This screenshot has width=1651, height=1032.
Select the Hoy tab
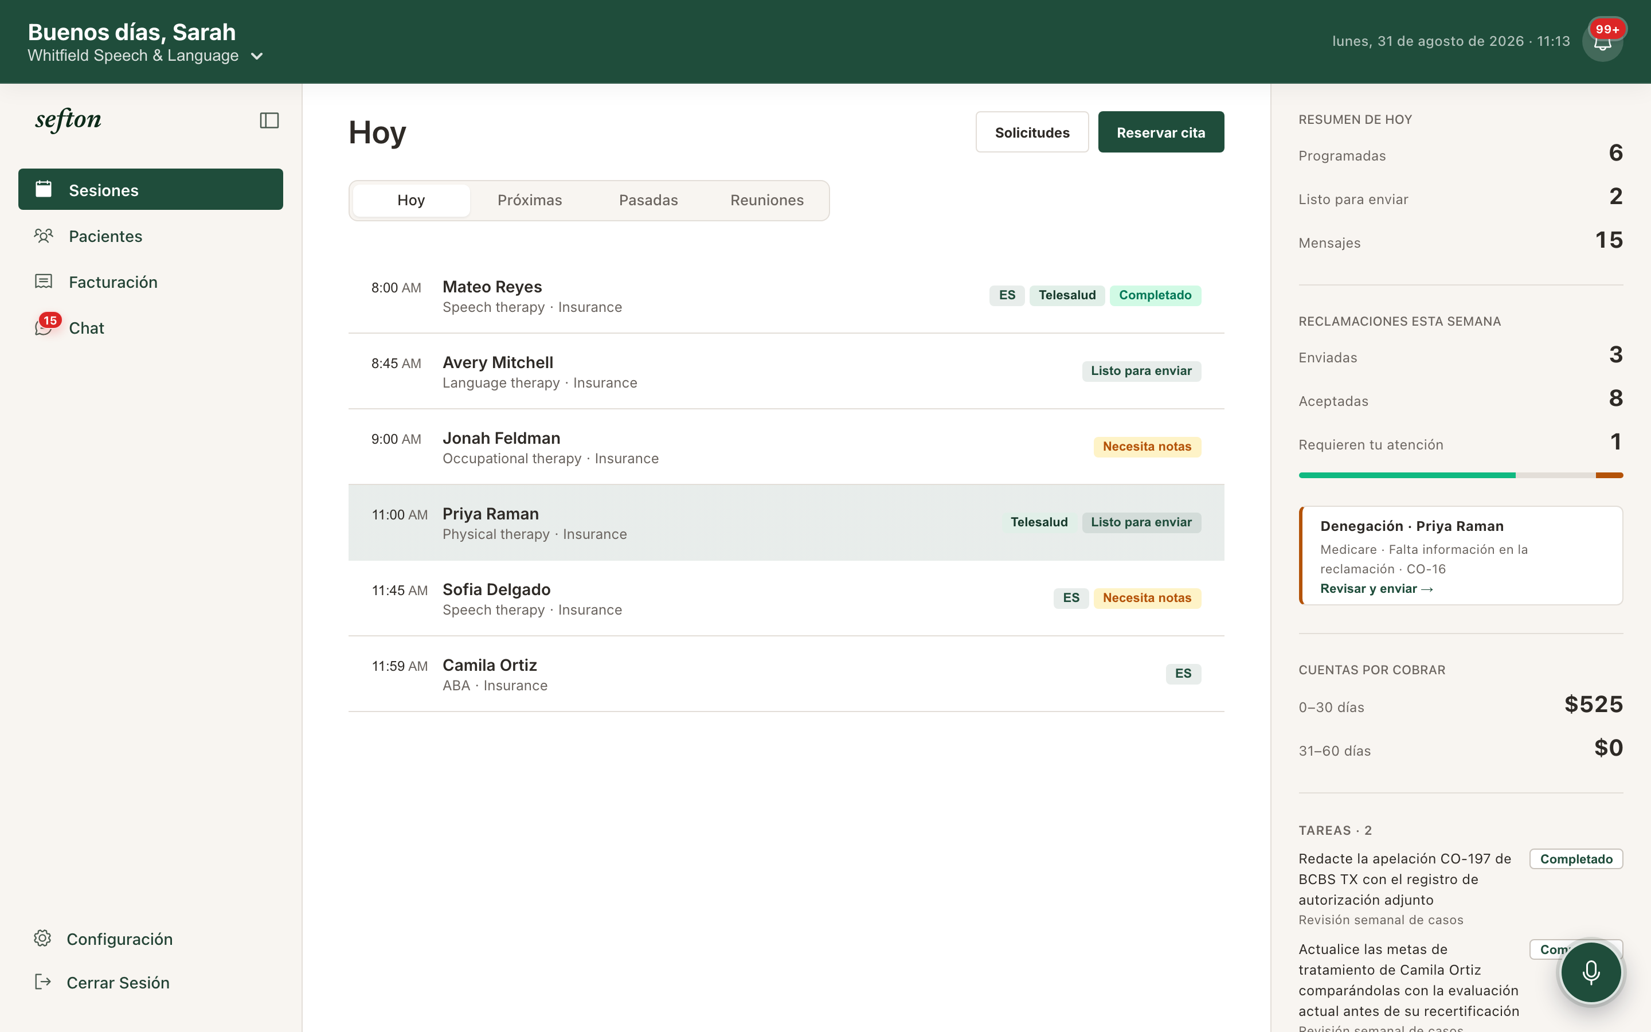pyautogui.click(x=412, y=201)
